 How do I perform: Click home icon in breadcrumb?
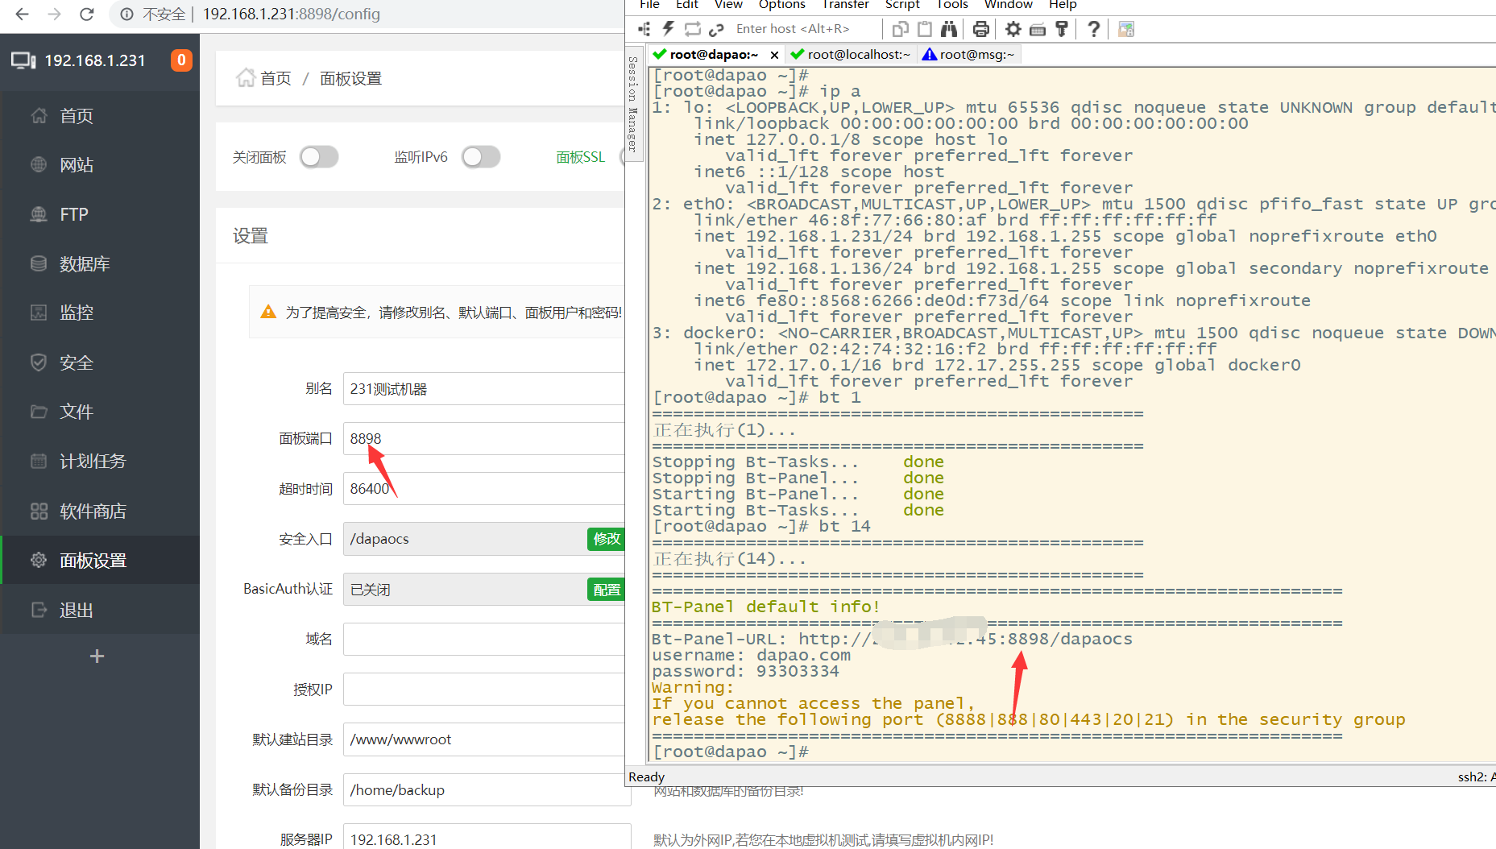coord(245,77)
